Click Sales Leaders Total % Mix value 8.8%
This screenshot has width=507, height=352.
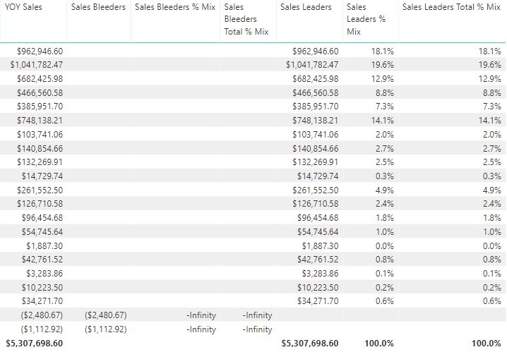pyautogui.click(x=491, y=93)
